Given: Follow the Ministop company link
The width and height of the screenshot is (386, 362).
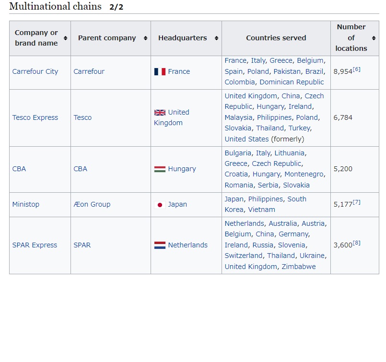Looking at the screenshot, I should [26, 204].
